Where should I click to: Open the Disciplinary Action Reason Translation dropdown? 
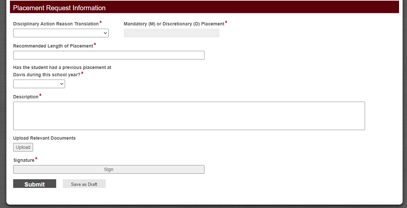[x=60, y=33]
